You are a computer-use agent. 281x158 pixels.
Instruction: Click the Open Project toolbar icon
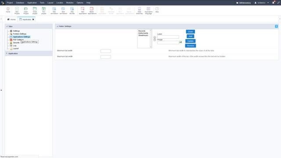[26, 11]
